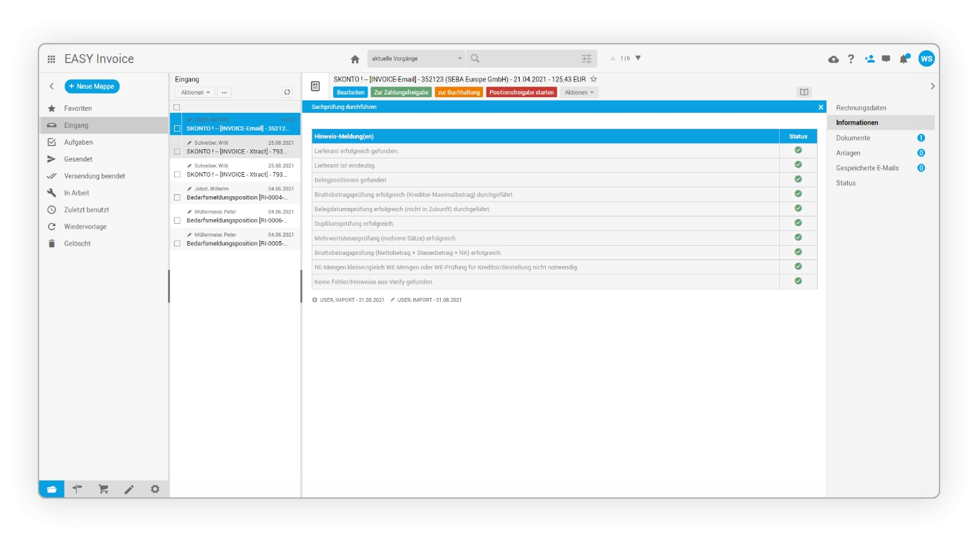Viewport: 978px width, 543px height.
Task: Select the folder view icon in bottom bar
Action: (x=52, y=489)
